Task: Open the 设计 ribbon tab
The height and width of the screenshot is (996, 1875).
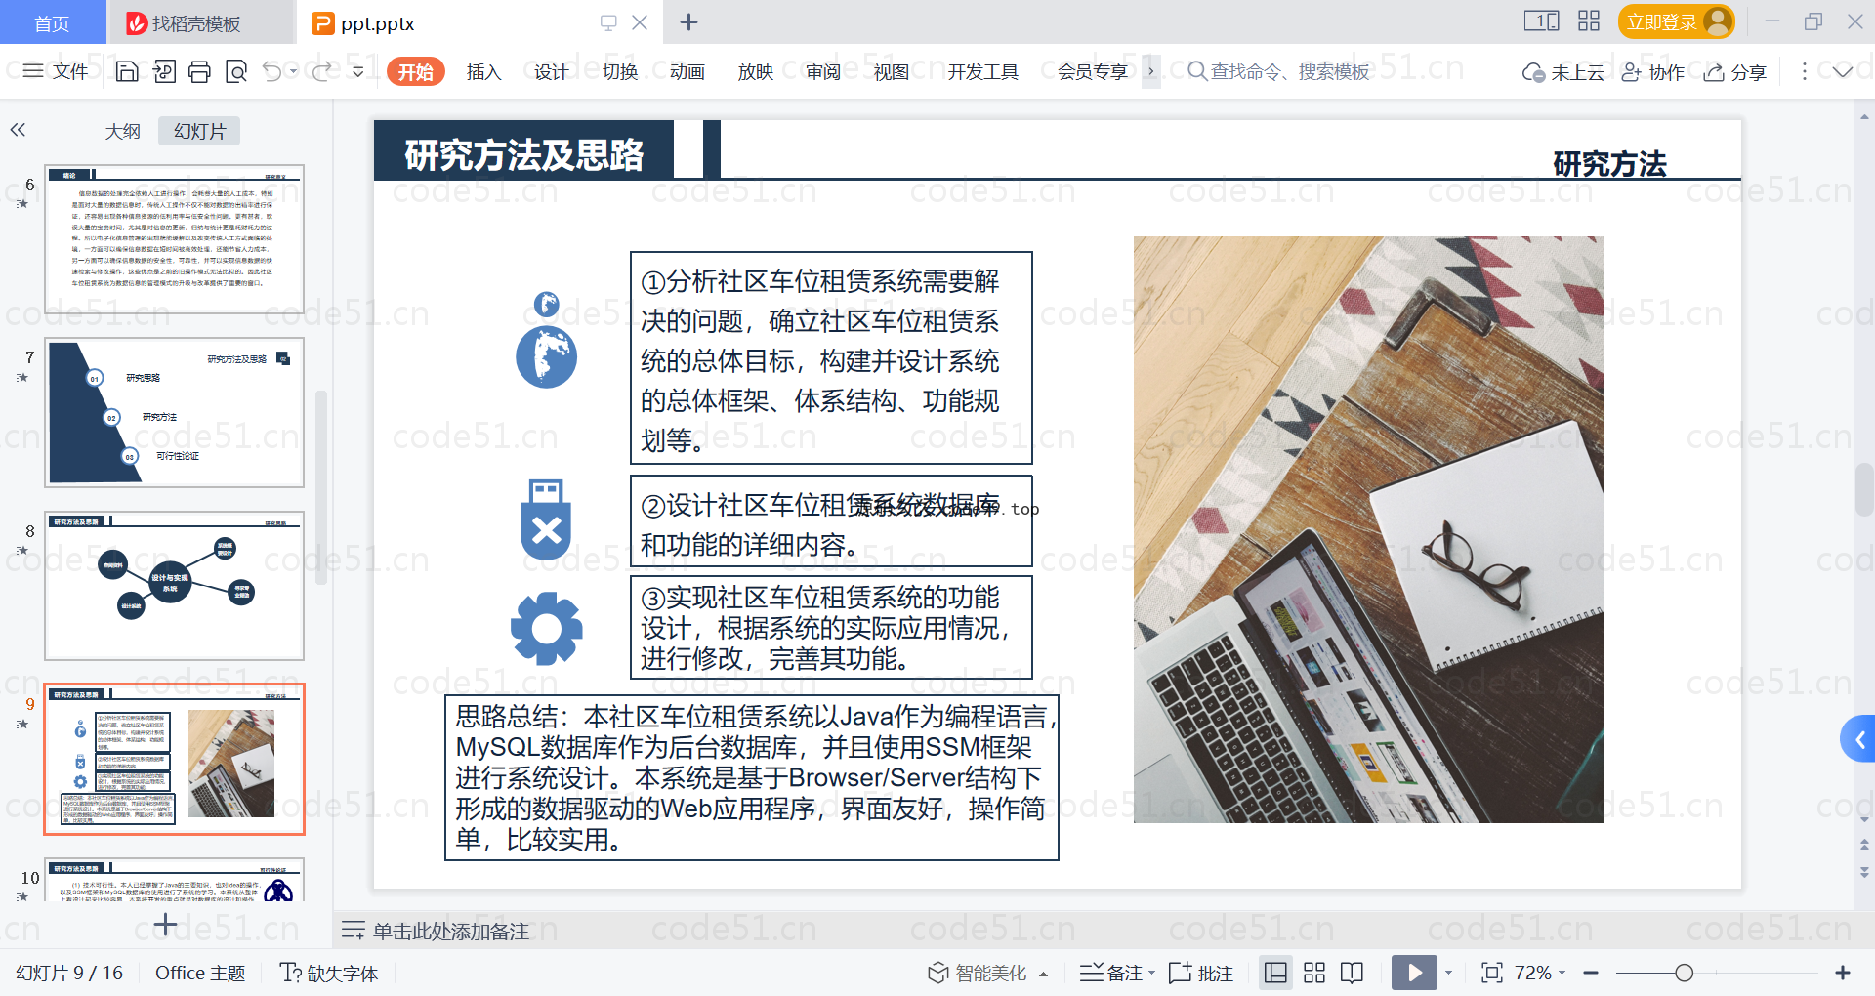Action: [x=551, y=71]
